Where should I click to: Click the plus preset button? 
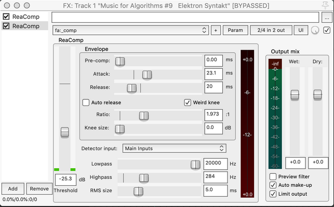coord(216,31)
